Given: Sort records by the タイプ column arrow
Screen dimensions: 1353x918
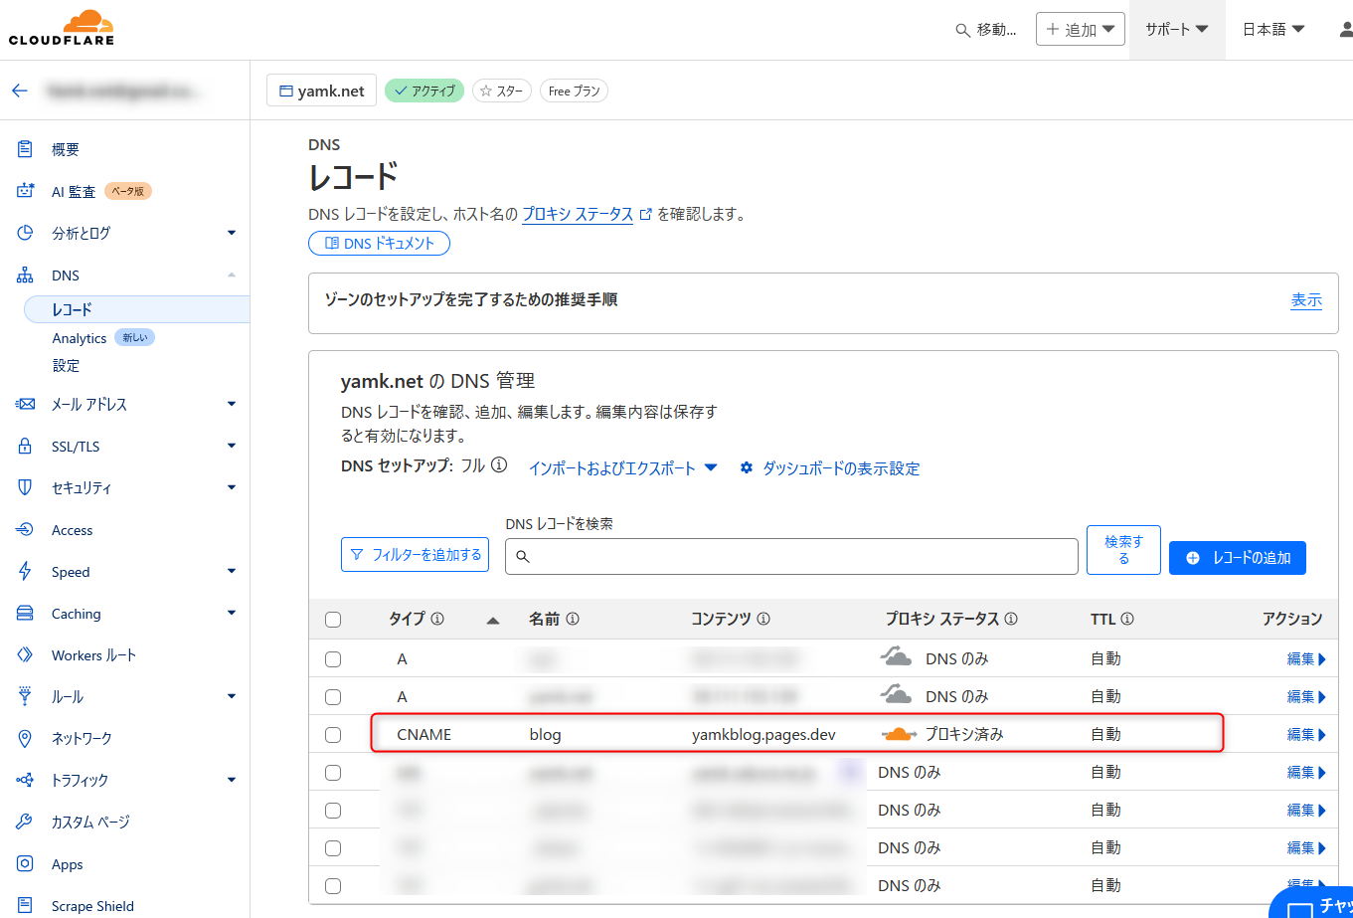Looking at the screenshot, I should [x=492, y=620].
